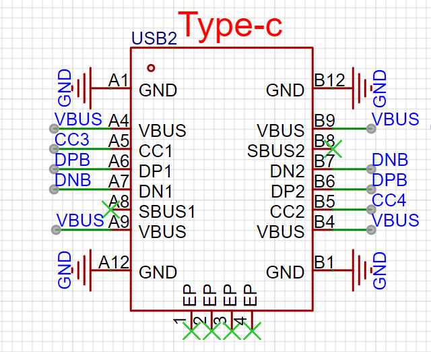
Task: Click the A5 pin number
Action: [x=119, y=141]
